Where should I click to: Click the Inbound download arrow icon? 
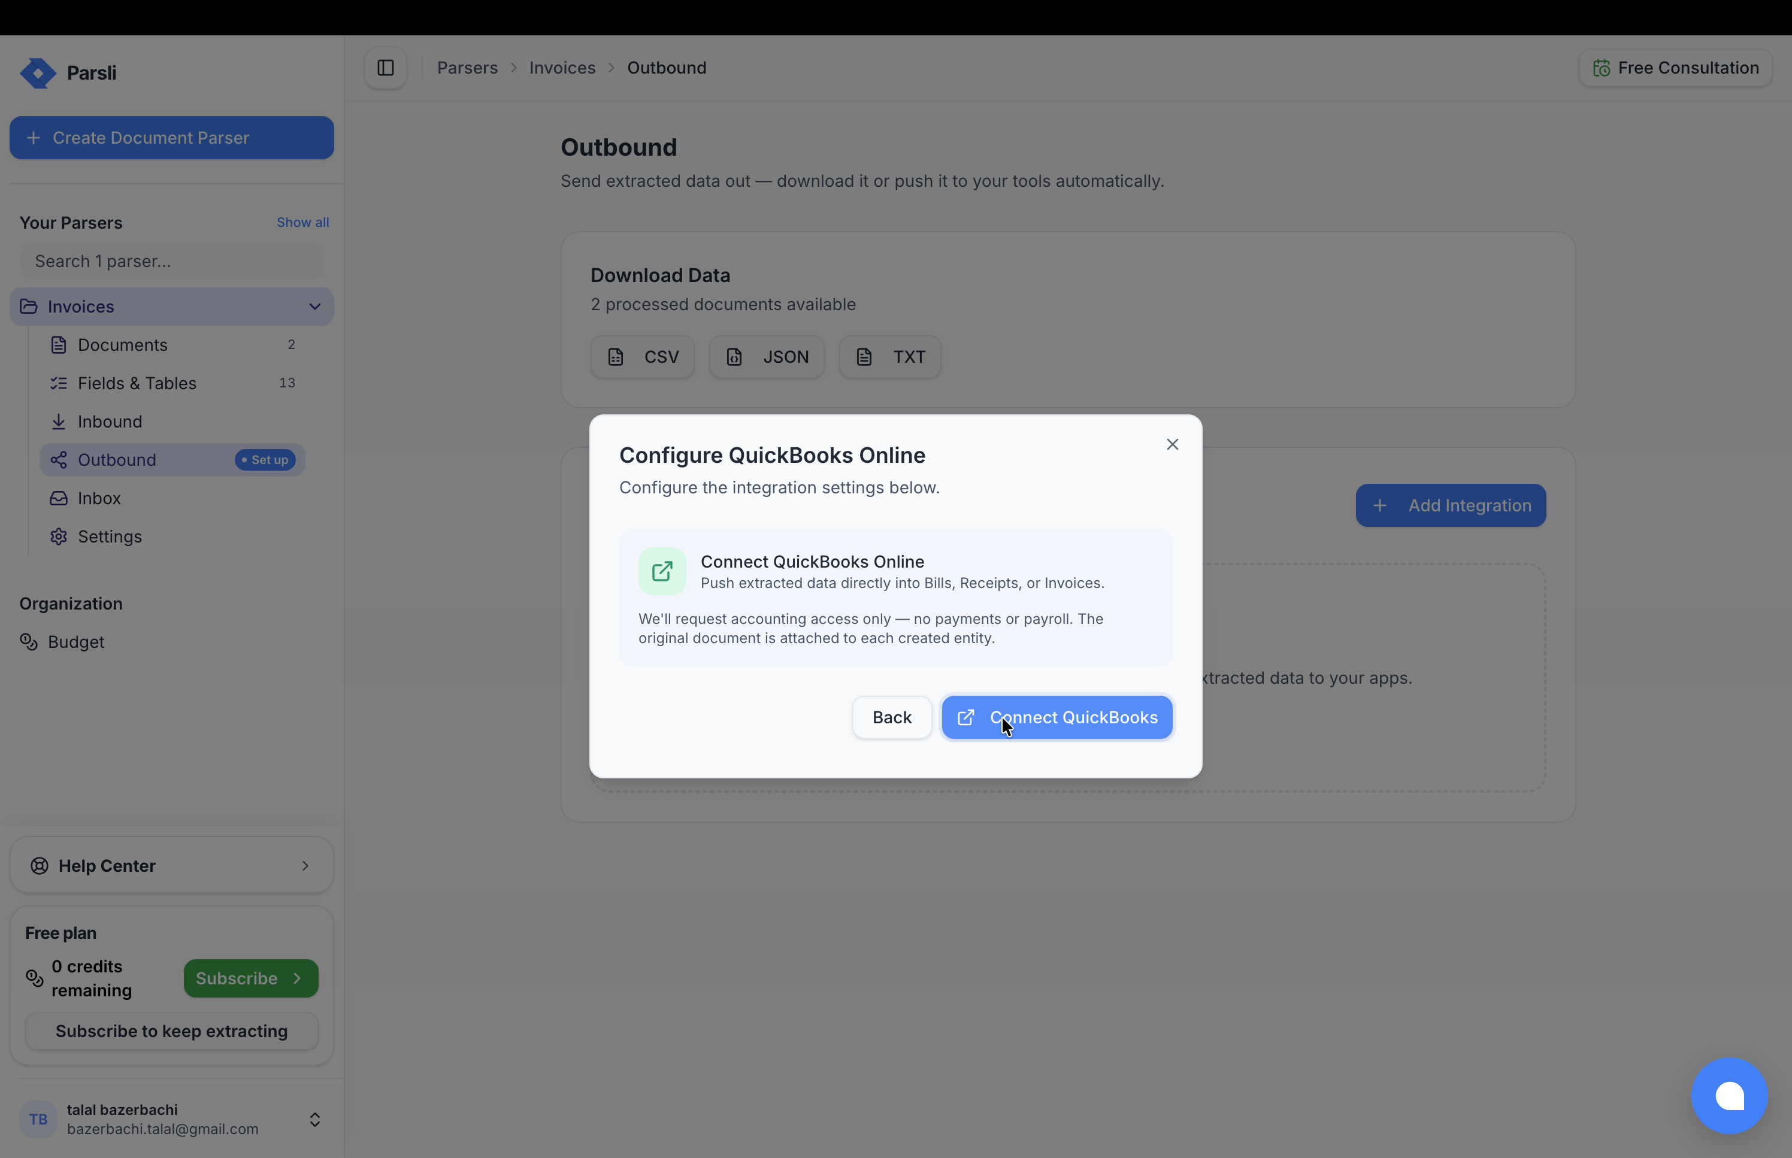click(x=59, y=422)
